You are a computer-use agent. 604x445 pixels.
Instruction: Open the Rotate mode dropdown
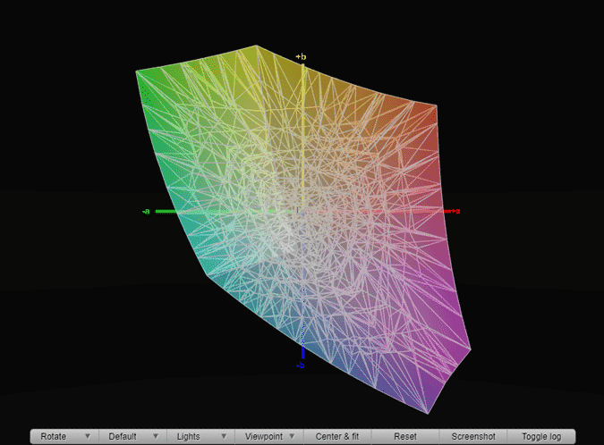click(64, 436)
